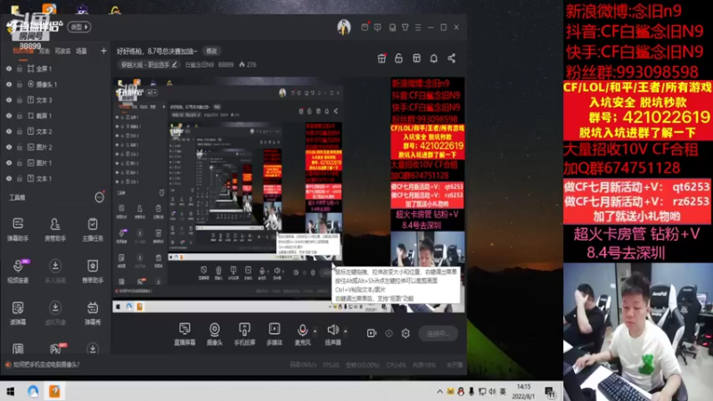Open the 虚拟形象 tool
Image resolution: width=713 pixels, height=401 pixels.
[55, 313]
